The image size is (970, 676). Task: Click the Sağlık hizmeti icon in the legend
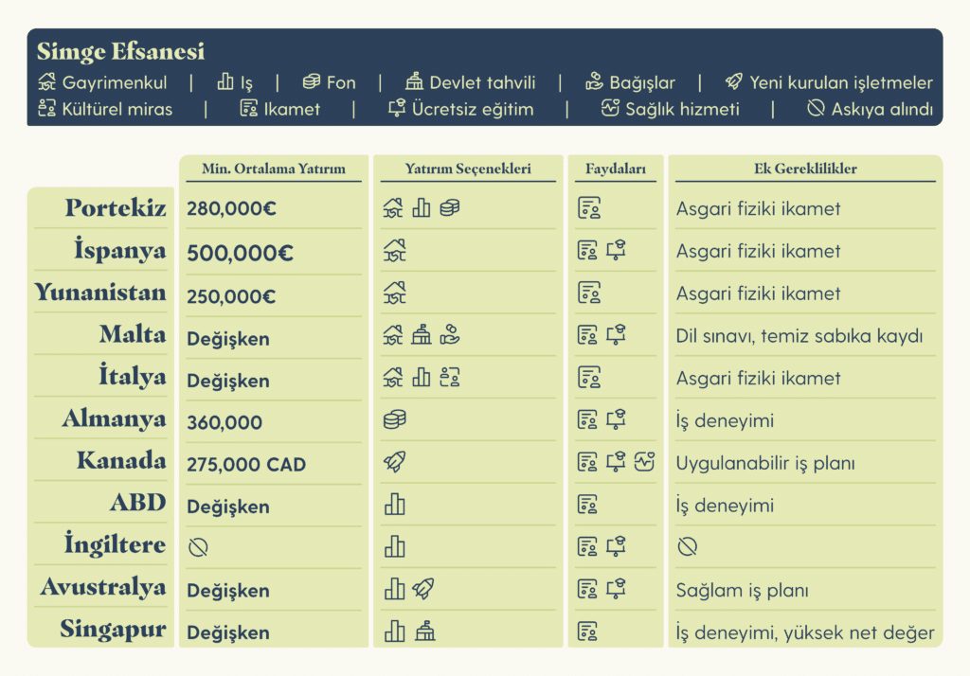610,109
